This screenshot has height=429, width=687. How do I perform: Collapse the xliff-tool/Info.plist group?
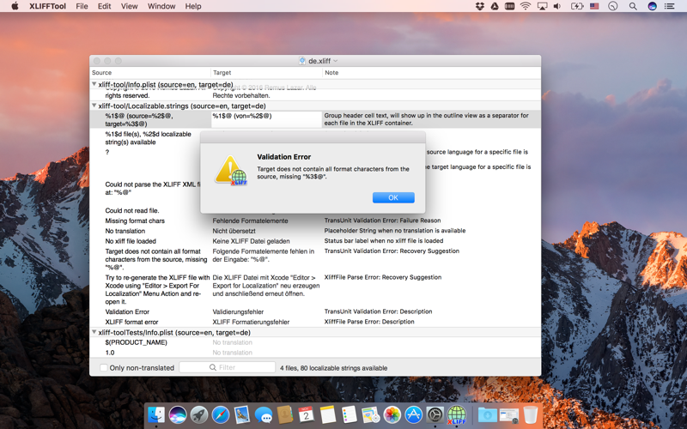click(94, 83)
